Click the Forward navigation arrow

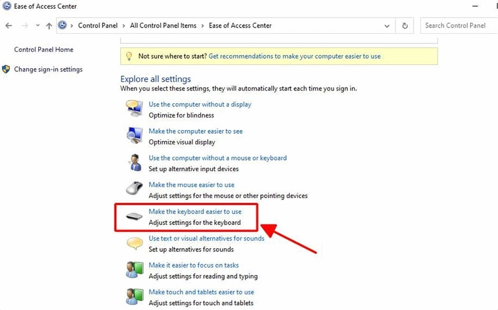point(24,26)
